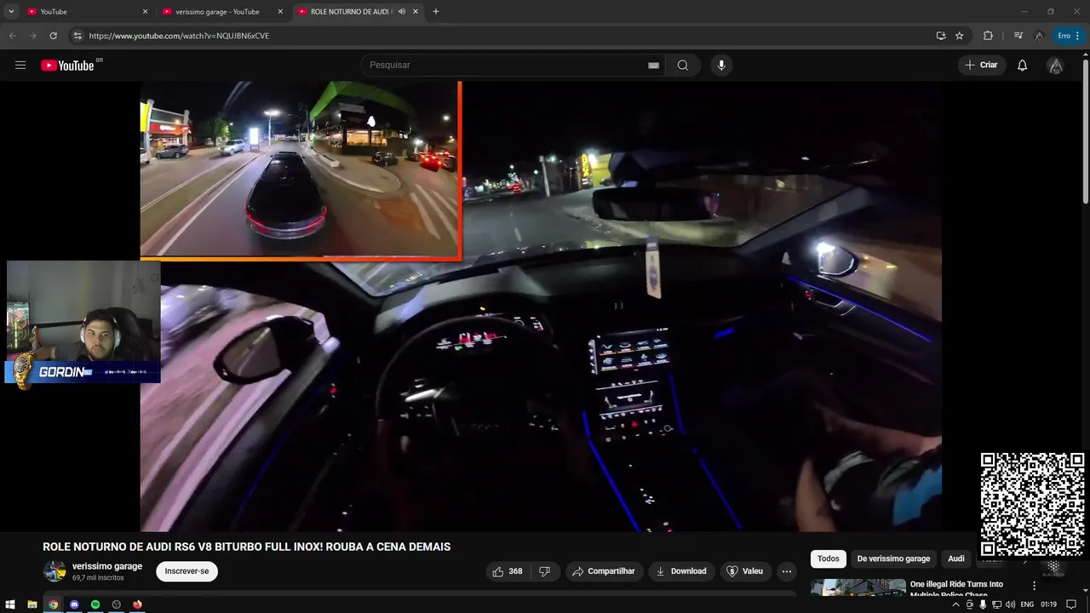Select the De verissimo garage chip

click(893, 559)
